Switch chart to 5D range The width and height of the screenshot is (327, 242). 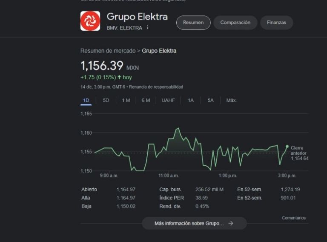click(x=106, y=101)
